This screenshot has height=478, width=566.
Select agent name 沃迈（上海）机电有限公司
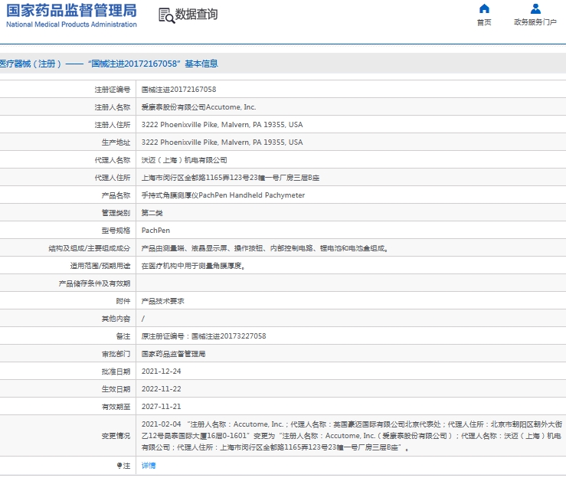tap(184, 160)
